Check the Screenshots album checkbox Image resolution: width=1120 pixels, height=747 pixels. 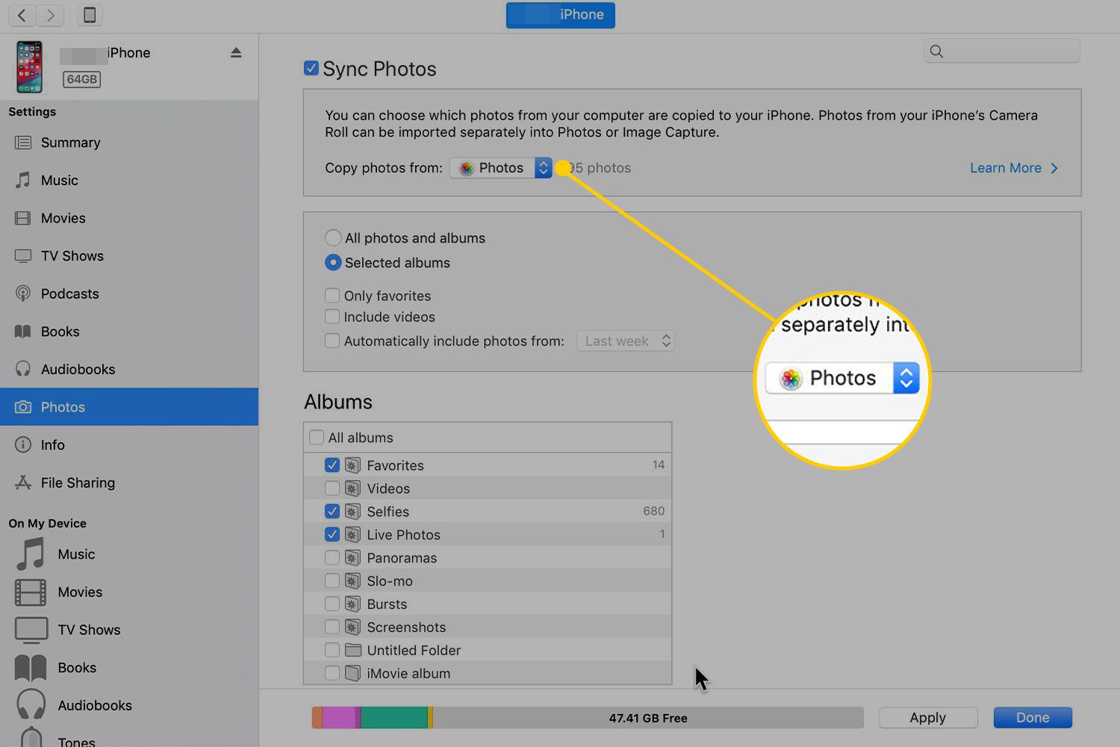coord(332,627)
